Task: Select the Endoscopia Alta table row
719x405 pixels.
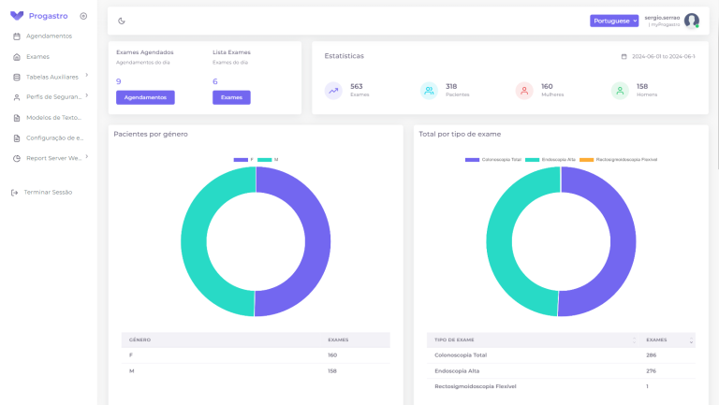Action: pyautogui.click(x=561, y=371)
